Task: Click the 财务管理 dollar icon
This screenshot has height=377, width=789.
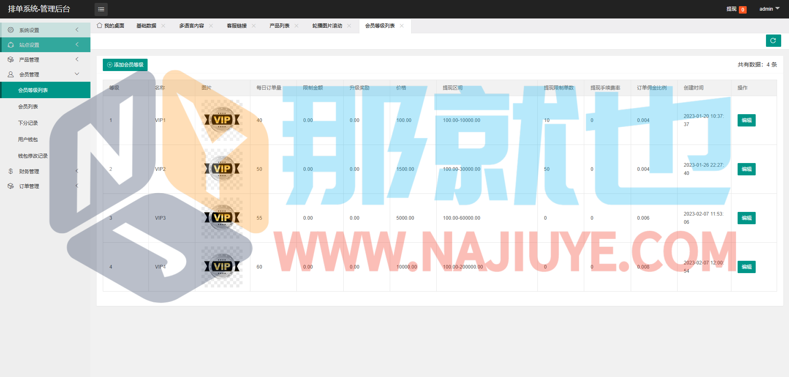Action: 11,171
